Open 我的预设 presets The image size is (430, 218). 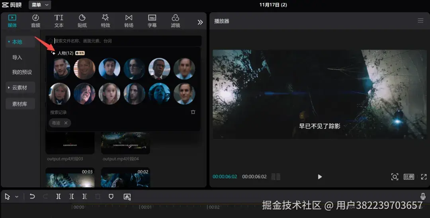(x=22, y=72)
